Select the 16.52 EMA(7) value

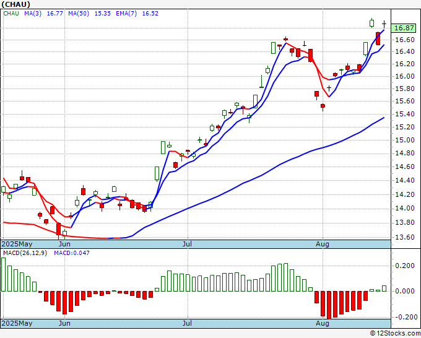(x=150, y=14)
